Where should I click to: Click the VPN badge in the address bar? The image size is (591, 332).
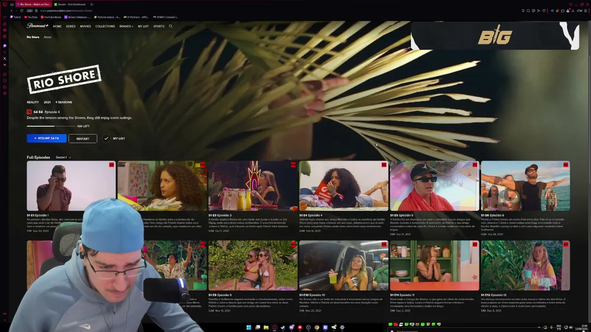pyautogui.click(x=30, y=11)
